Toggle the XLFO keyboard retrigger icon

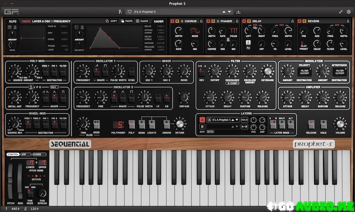pyautogui.click(x=10, y=27)
